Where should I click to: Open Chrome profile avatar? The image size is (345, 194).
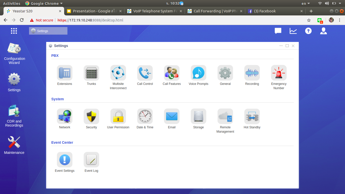[x=331, y=20]
